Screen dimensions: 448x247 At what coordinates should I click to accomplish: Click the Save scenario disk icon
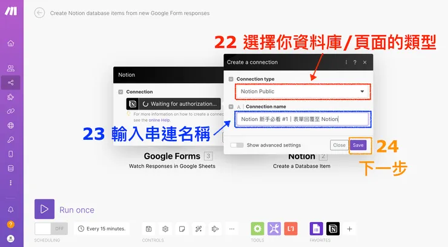pos(148,229)
